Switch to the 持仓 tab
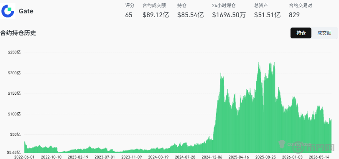Viewport: 339px width, 159px height. [301, 33]
